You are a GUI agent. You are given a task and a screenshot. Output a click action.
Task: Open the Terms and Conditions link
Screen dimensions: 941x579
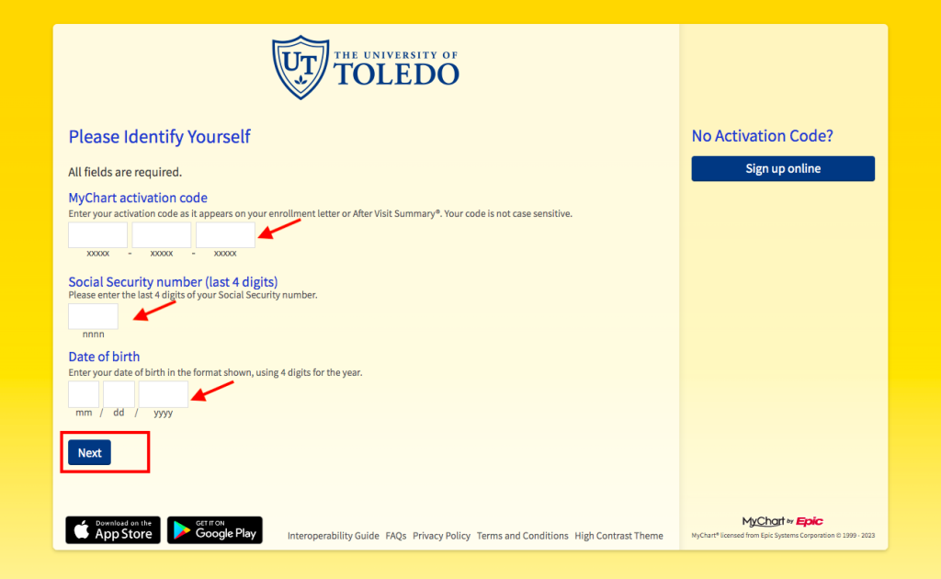pyautogui.click(x=522, y=536)
